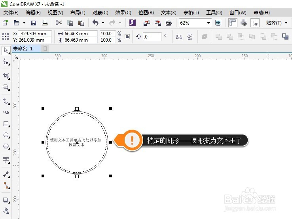292x219 pixels.
Task: Select the Polygon tool
Action: point(6,146)
